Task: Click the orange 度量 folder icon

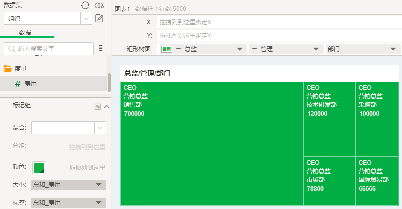Action: click(x=8, y=69)
